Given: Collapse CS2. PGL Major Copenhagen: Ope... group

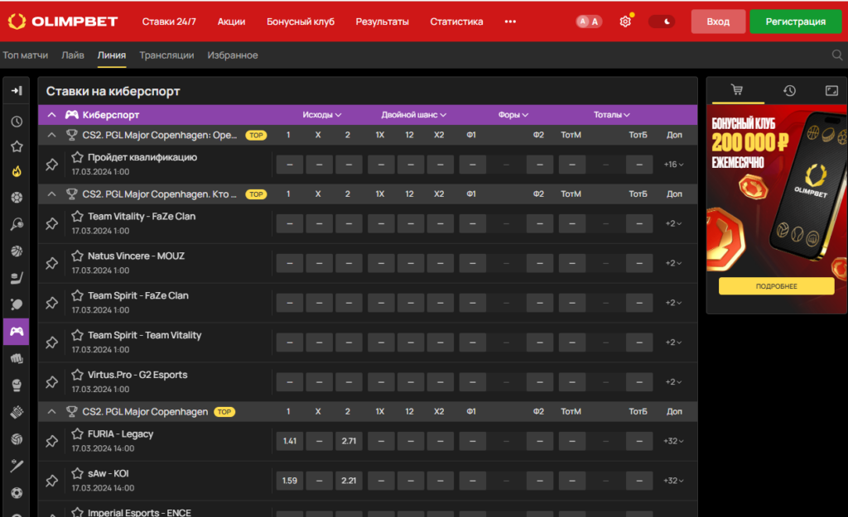Looking at the screenshot, I should pyautogui.click(x=52, y=135).
